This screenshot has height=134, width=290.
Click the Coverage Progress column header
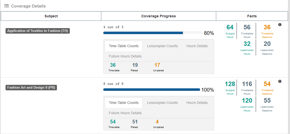158,16
